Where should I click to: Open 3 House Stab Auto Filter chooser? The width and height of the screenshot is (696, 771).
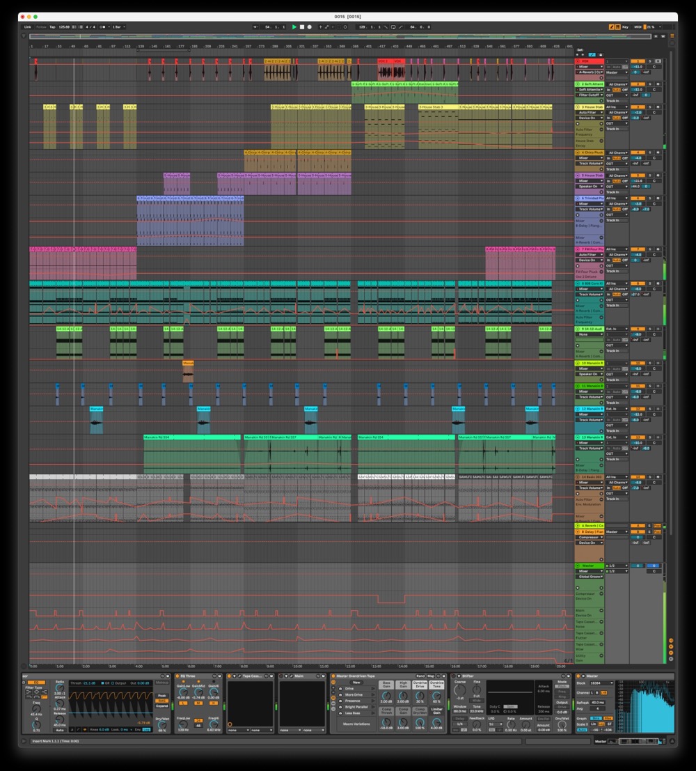coord(590,113)
